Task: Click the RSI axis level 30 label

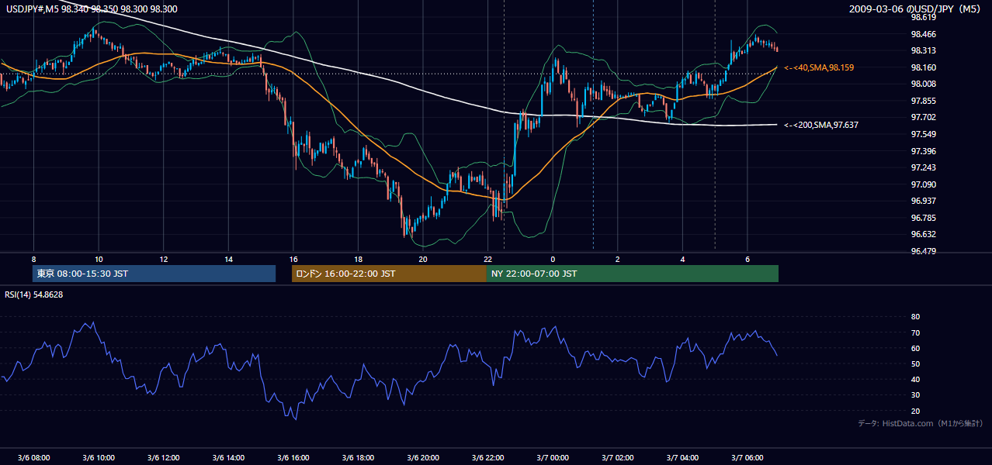Action: tap(915, 395)
